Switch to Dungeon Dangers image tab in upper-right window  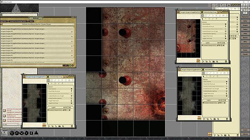coord(190,12)
